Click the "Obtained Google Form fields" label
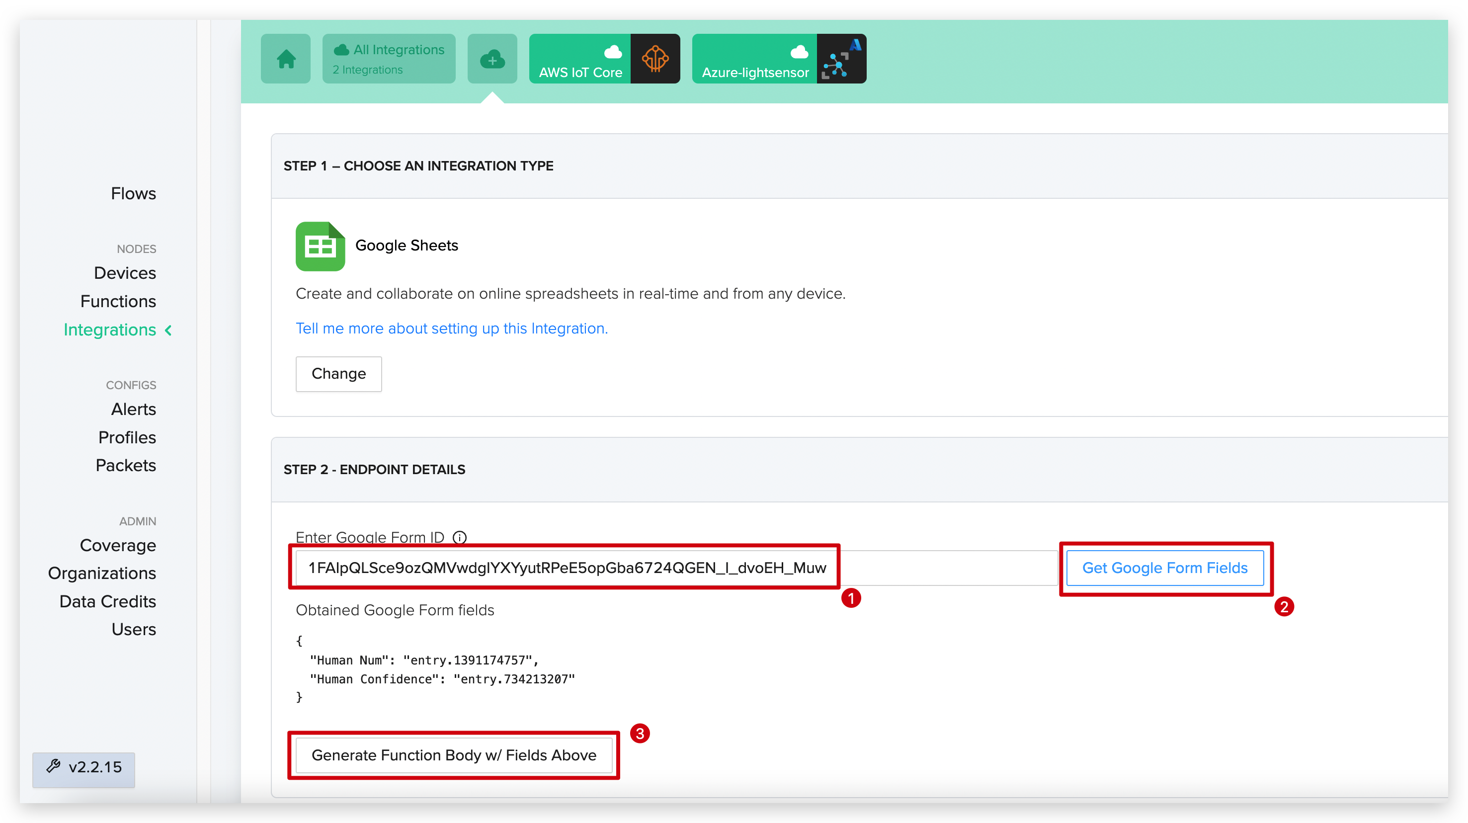The image size is (1468, 823). point(395,610)
